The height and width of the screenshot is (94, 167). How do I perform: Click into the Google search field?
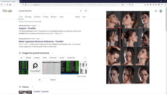49,11
